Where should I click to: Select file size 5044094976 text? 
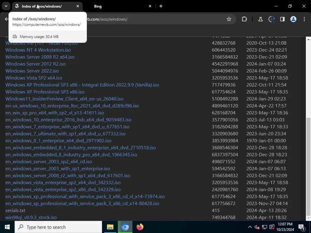(x=225, y=71)
